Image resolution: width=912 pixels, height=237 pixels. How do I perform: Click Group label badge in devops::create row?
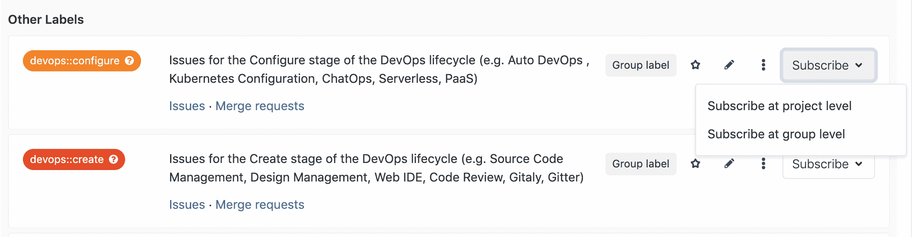tap(640, 164)
